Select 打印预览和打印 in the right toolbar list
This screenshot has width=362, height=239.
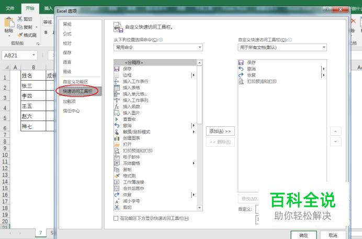click(x=262, y=81)
